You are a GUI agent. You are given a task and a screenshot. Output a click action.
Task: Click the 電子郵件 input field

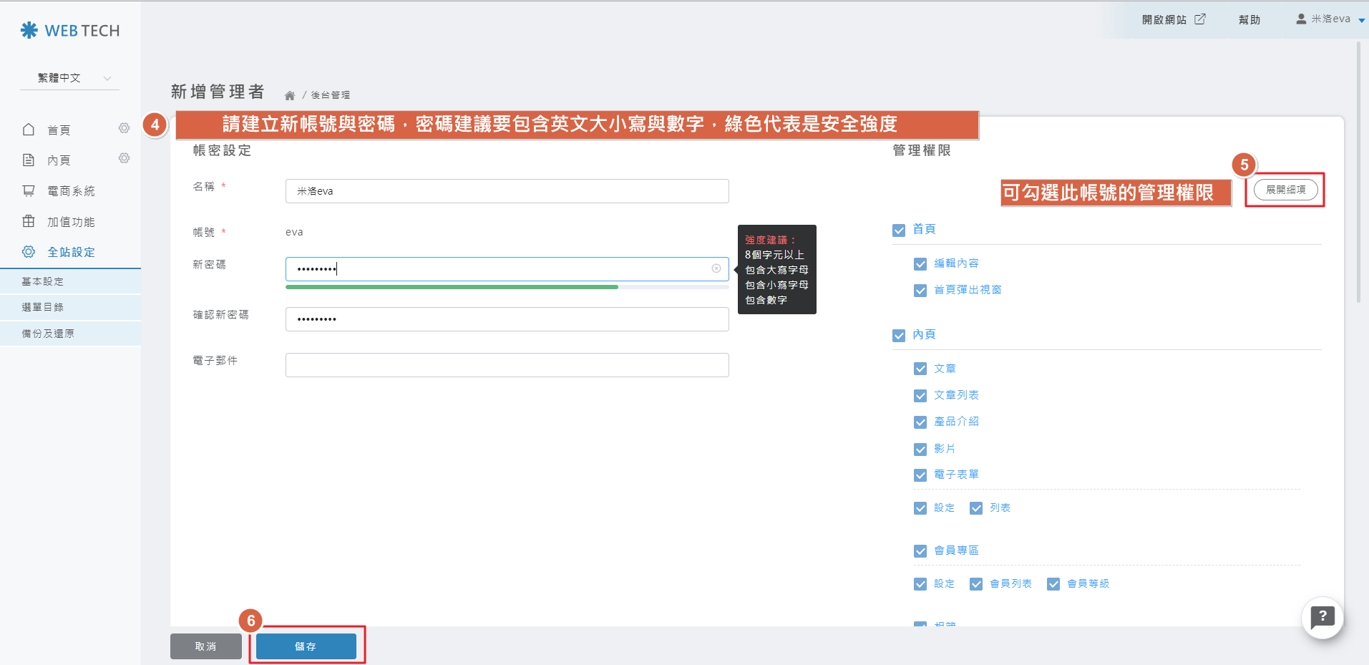coord(507,365)
